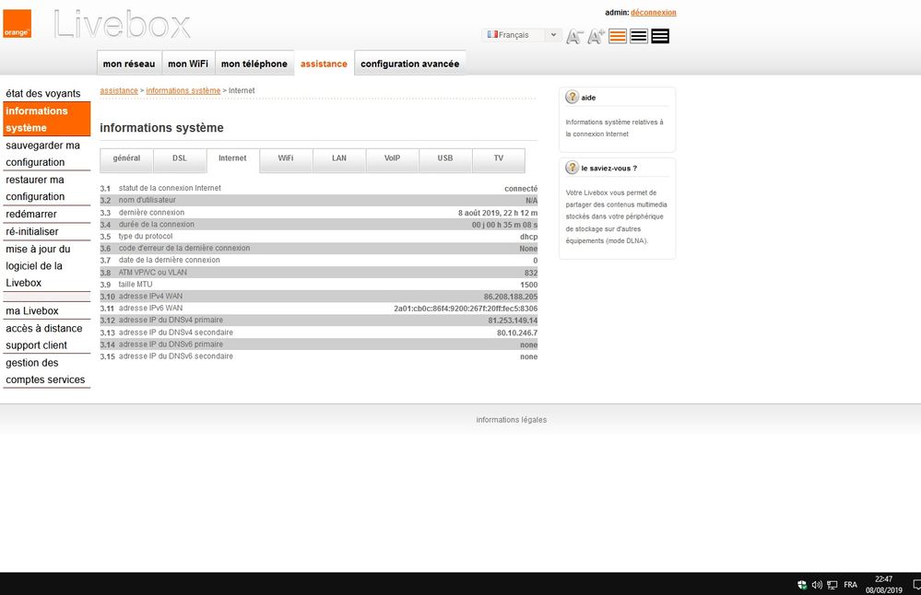Open the security shield tray icon
Screen dimensions: 921x595
pyautogui.click(x=802, y=585)
